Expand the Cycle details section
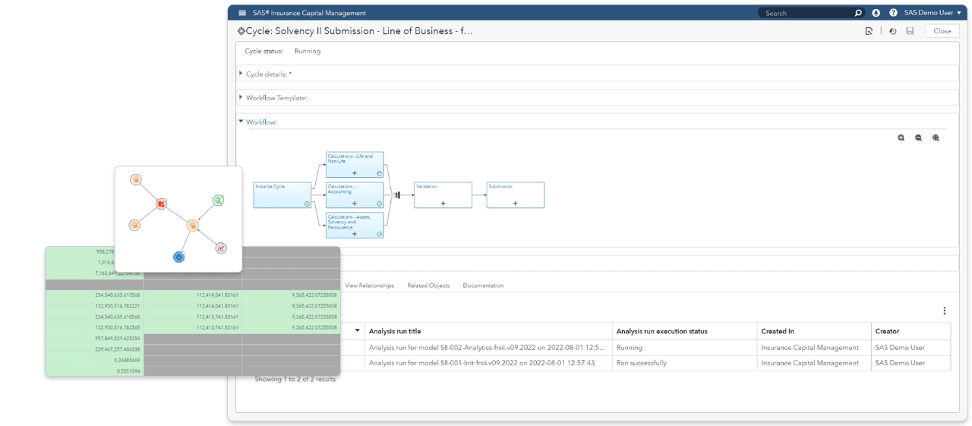The height and width of the screenshot is (426, 972). click(241, 74)
